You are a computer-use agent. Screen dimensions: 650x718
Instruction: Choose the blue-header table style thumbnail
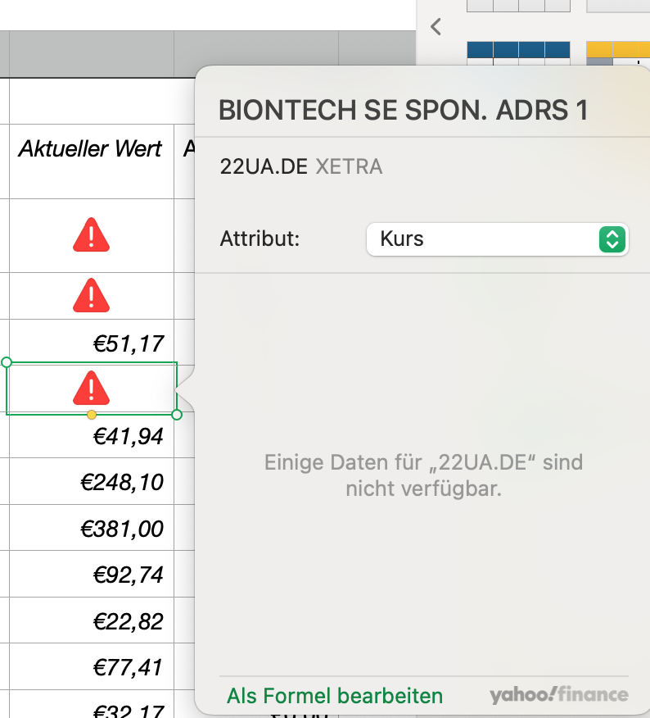click(x=518, y=54)
